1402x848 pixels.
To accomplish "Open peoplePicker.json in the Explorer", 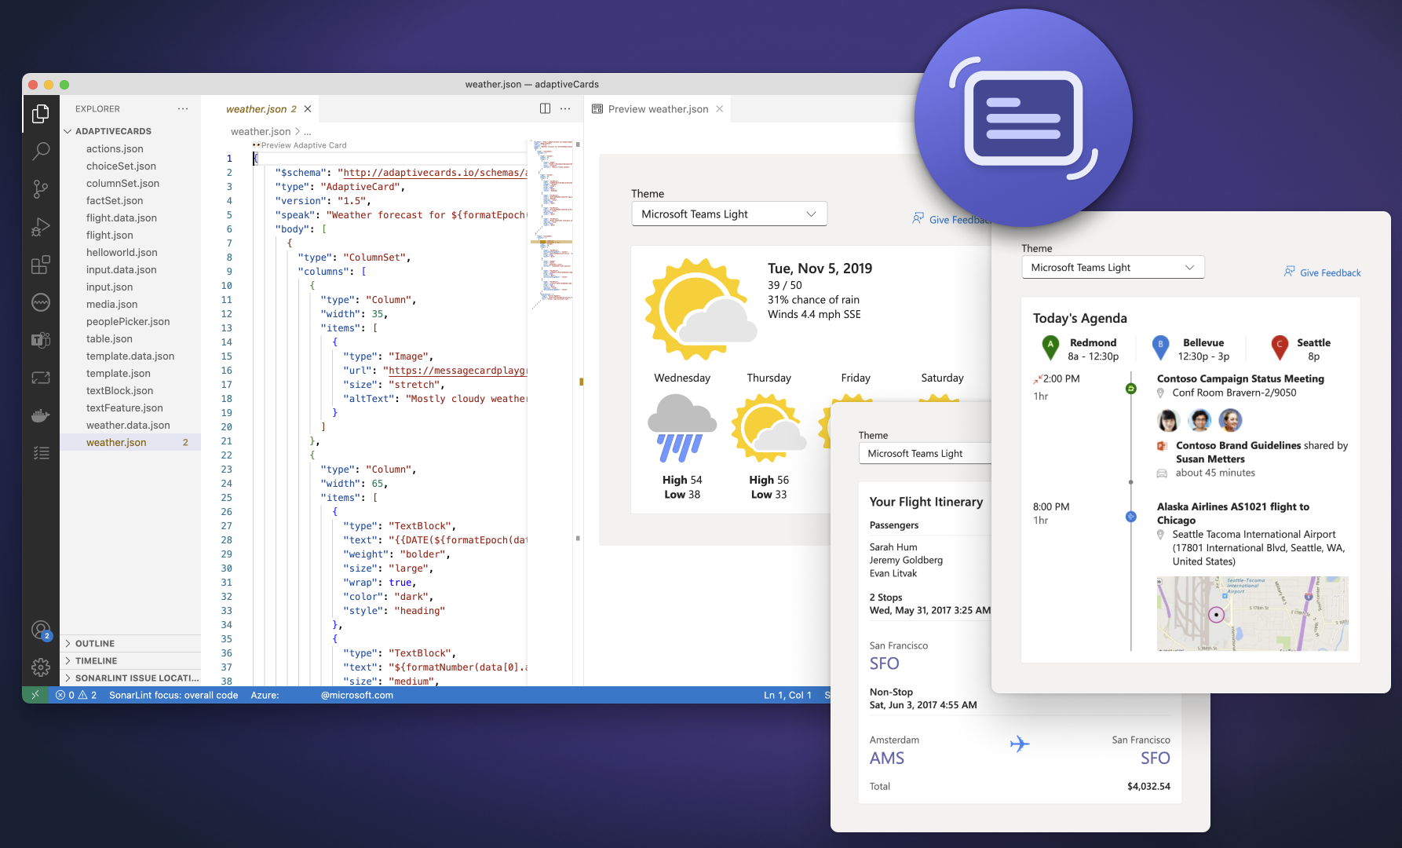I will (130, 321).
